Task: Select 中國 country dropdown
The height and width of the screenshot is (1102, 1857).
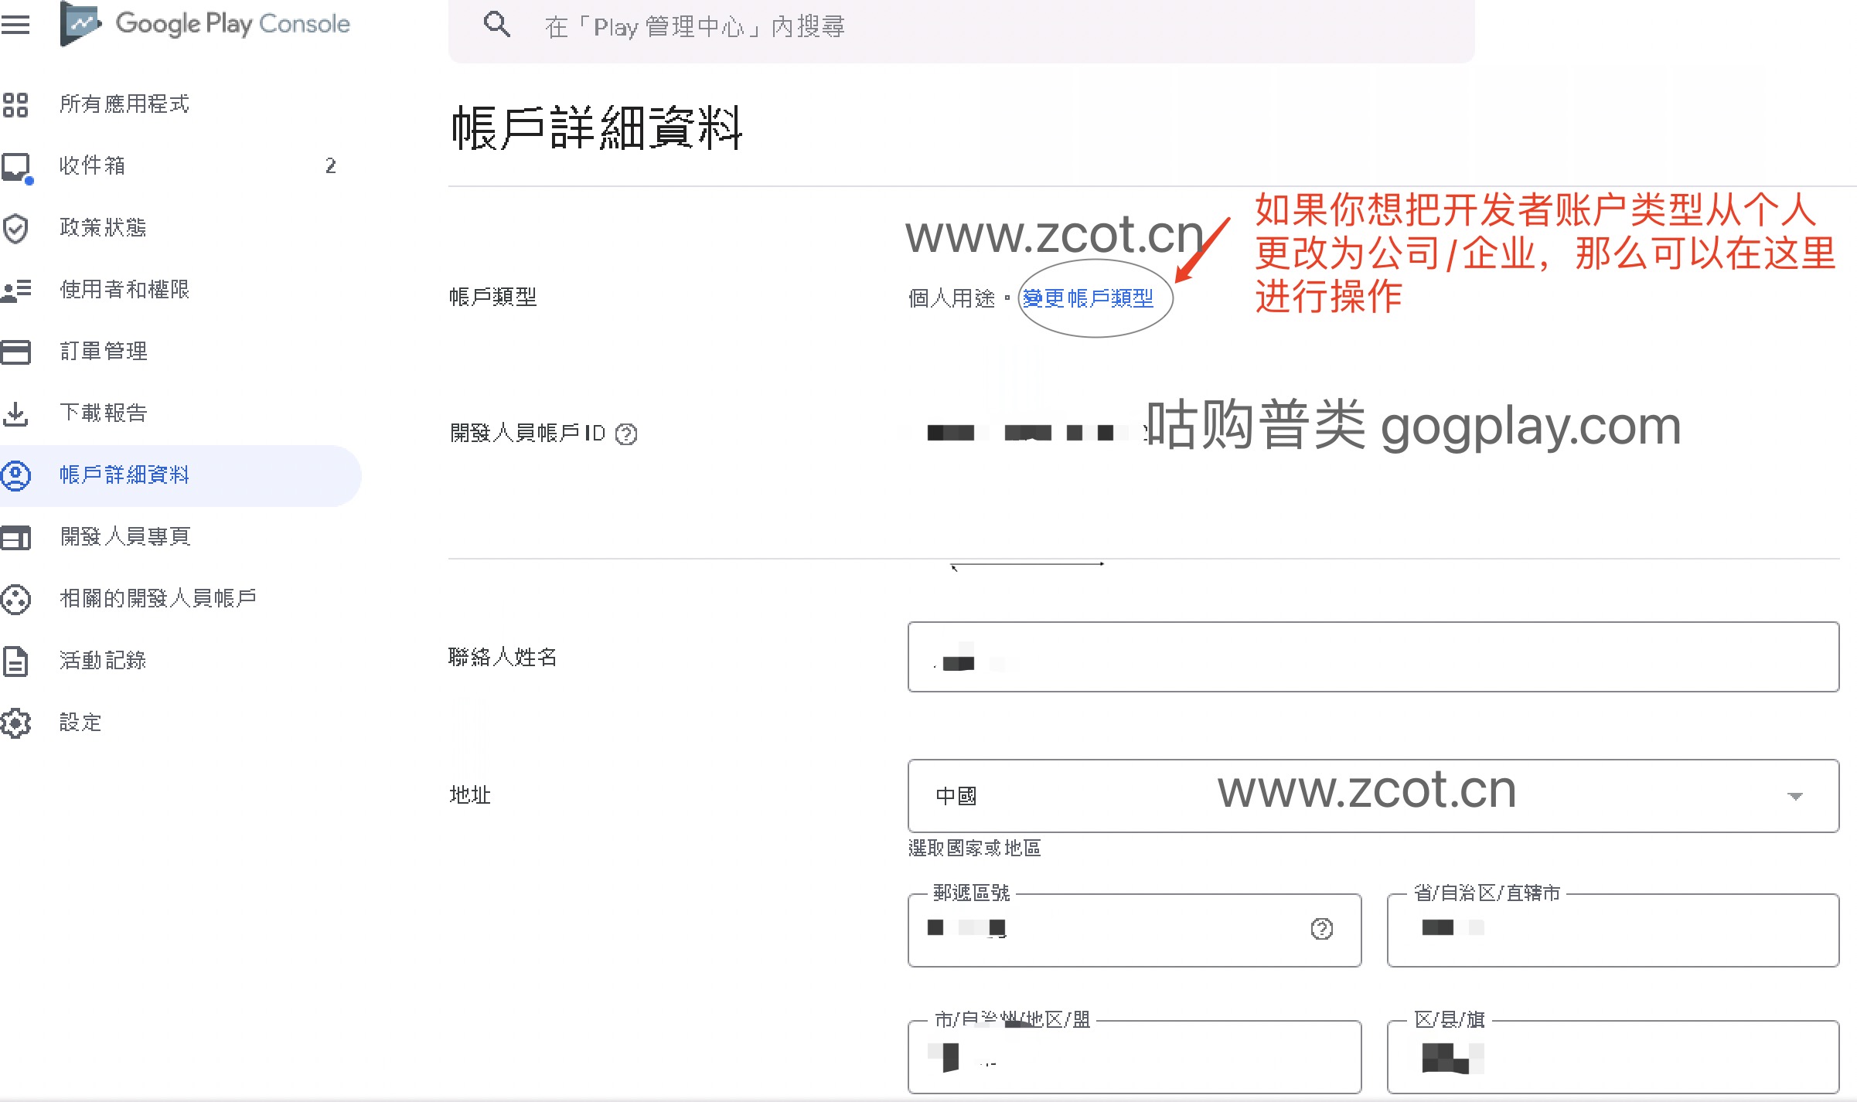Action: (1369, 794)
